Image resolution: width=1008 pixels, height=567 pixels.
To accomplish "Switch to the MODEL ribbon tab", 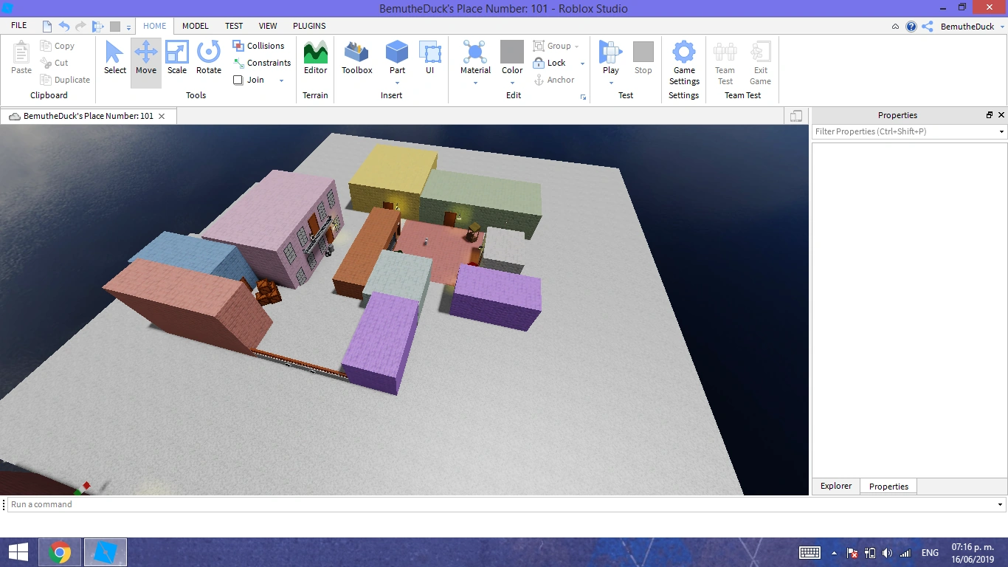I will tap(195, 26).
